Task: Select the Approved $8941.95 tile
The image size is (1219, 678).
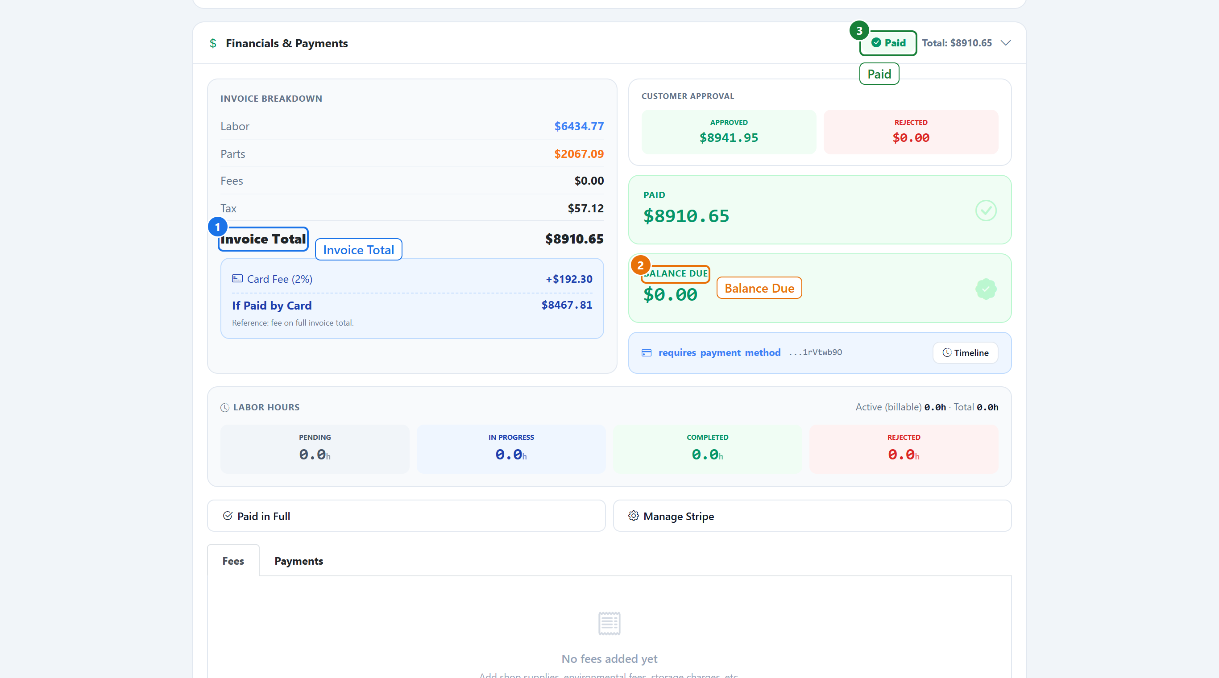Action: pos(729,132)
